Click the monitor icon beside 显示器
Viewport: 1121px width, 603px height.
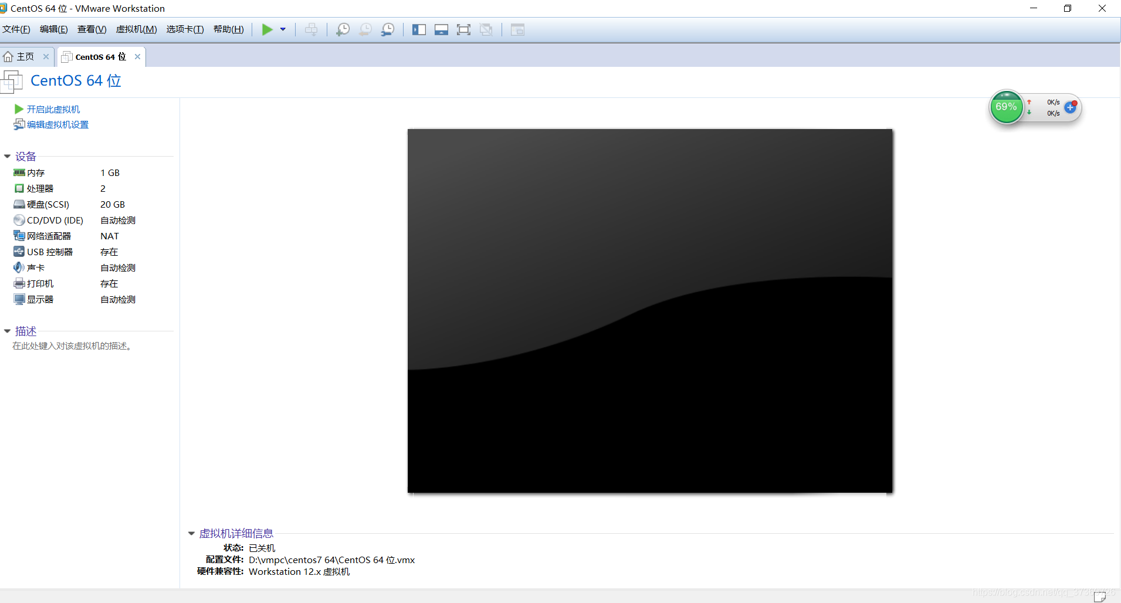[19, 299]
